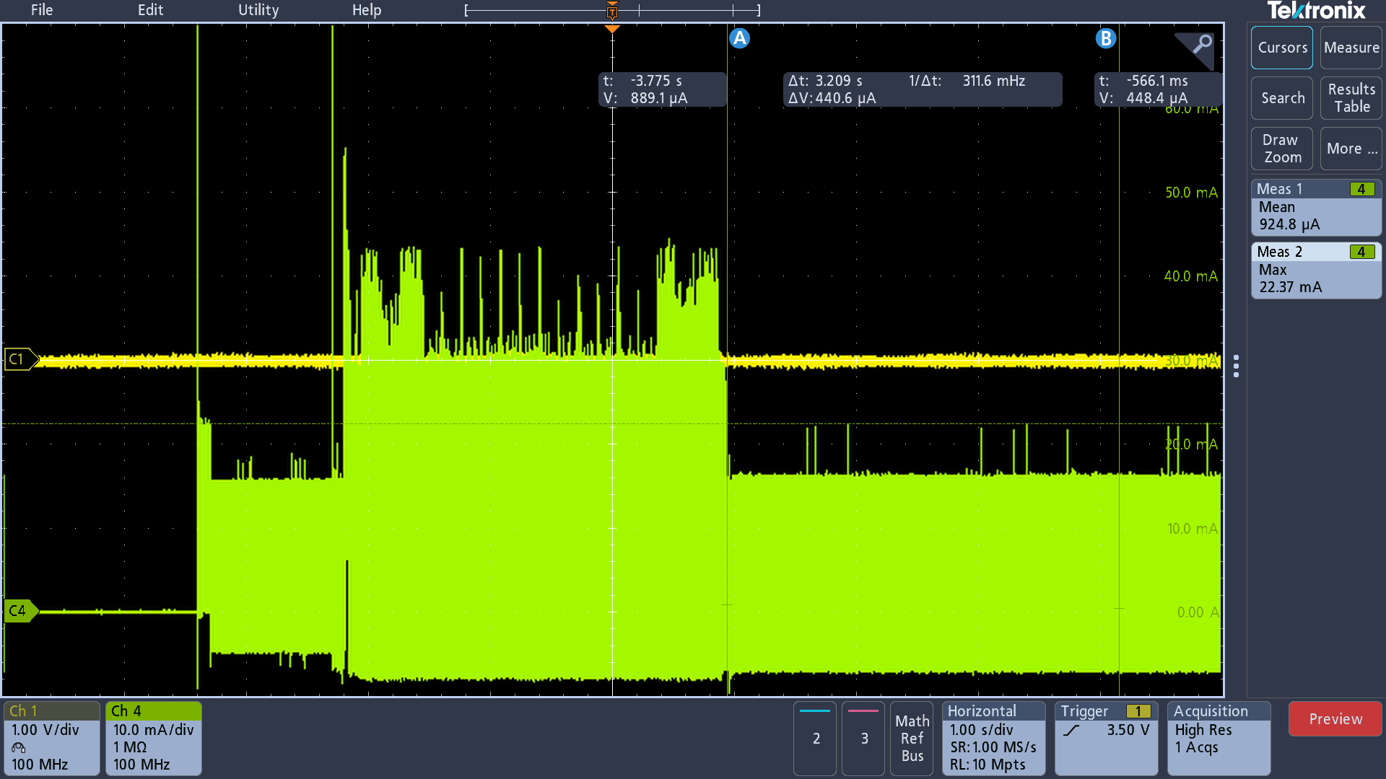Click the C4 channel handle

19,611
